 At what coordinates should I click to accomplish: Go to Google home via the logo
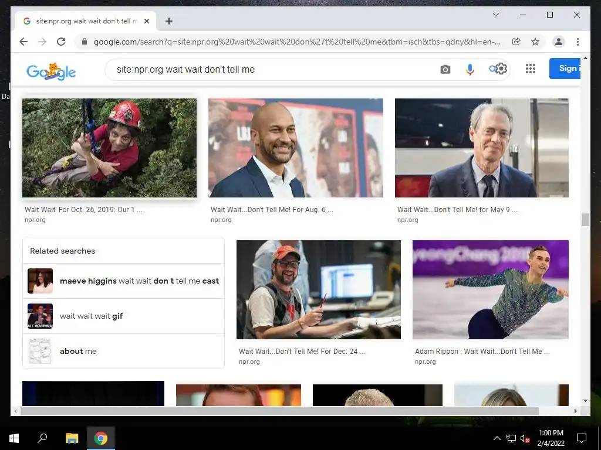[51, 71]
